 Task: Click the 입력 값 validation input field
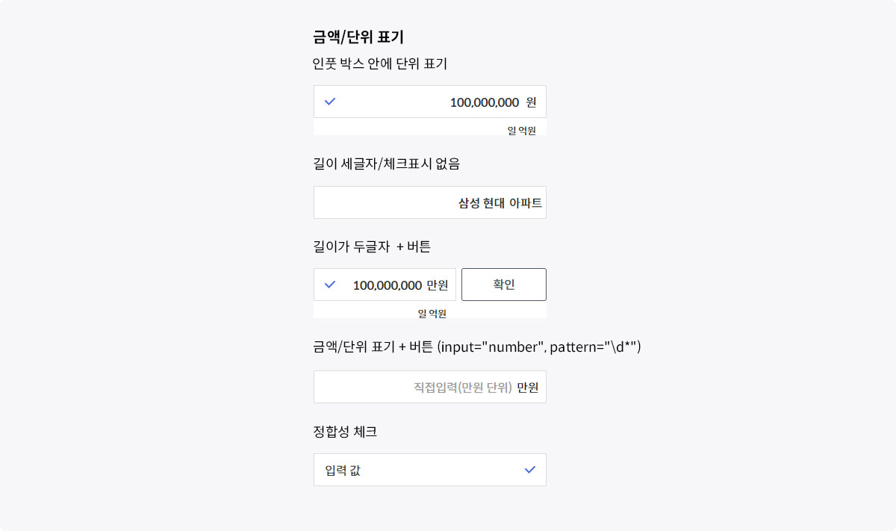430,470
